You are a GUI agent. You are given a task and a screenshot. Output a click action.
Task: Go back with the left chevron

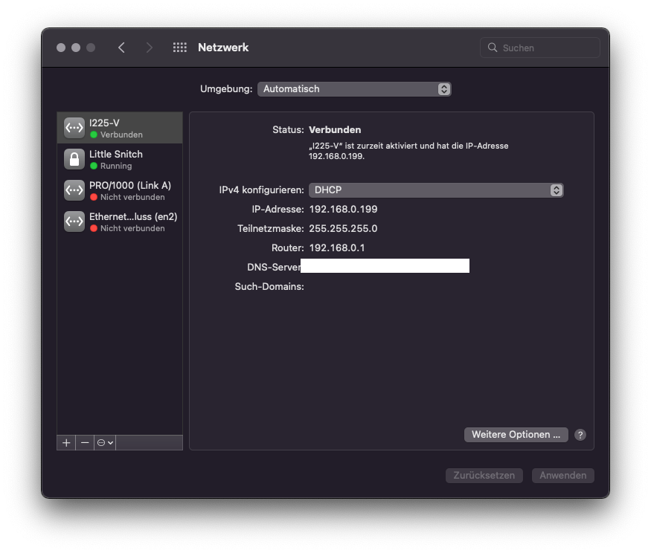[121, 48]
